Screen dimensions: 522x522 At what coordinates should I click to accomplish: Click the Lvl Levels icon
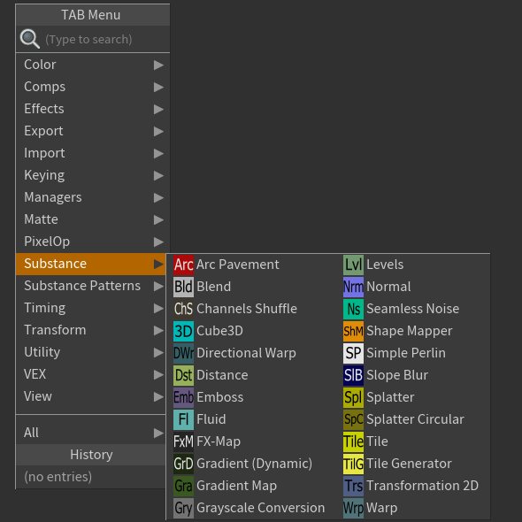click(354, 265)
